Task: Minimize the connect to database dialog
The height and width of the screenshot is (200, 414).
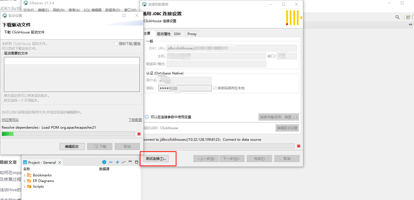Action: click(x=271, y=4)
